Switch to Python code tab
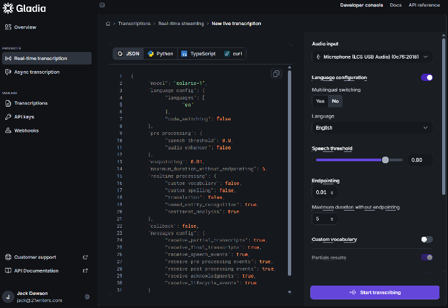 160,54
